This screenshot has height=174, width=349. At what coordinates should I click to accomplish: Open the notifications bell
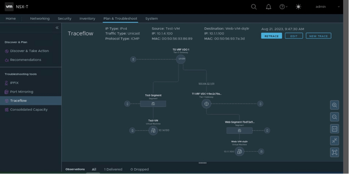(x=269, y=7)
